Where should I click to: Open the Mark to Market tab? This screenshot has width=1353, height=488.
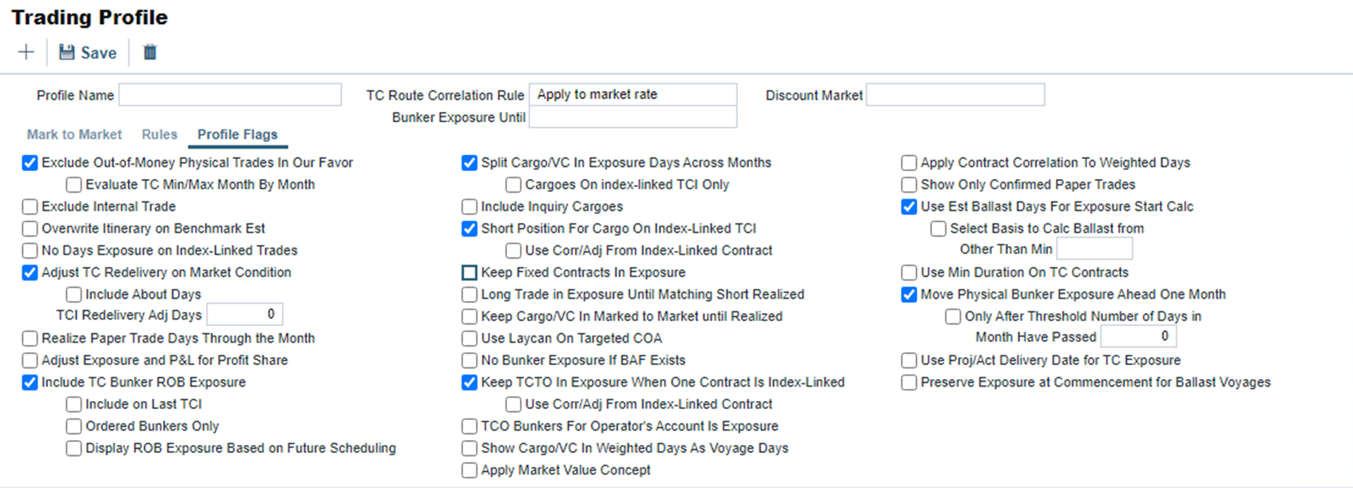pyautogui.click(x=74, y=134)
